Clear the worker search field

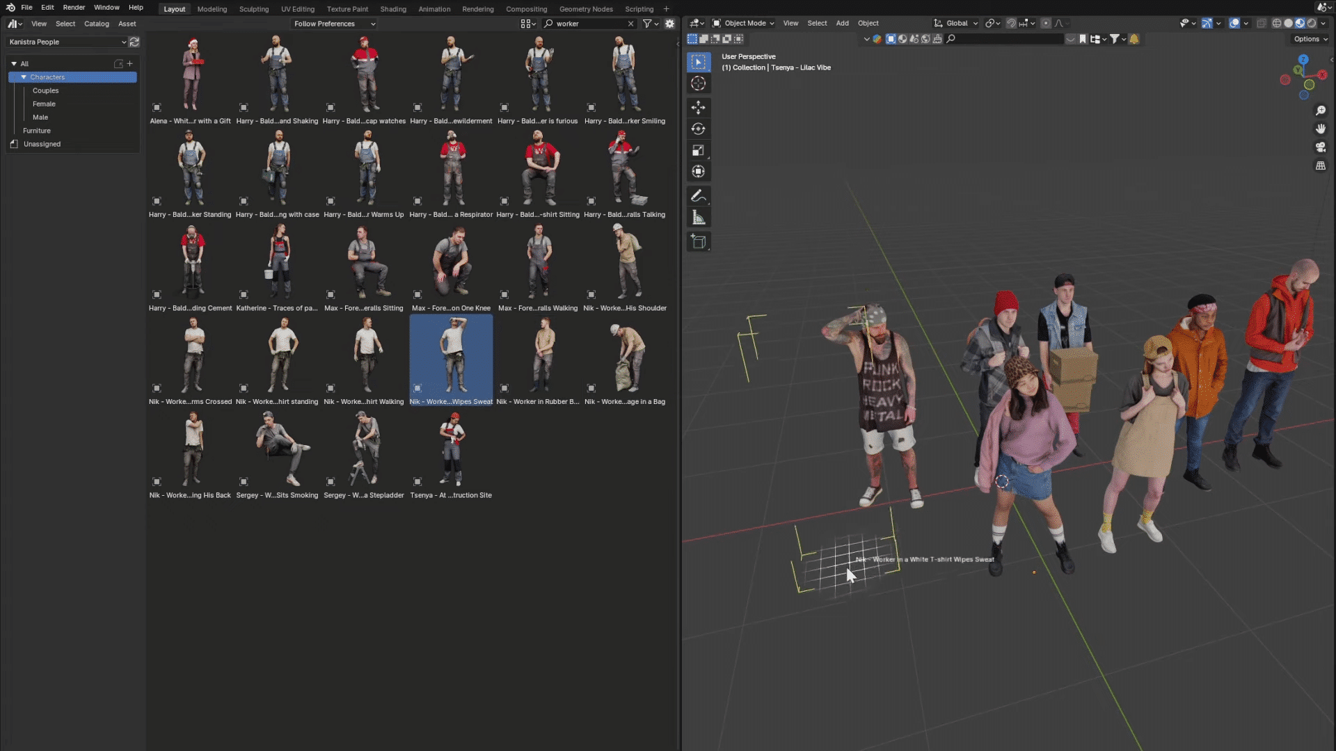(x=630, y=24)
